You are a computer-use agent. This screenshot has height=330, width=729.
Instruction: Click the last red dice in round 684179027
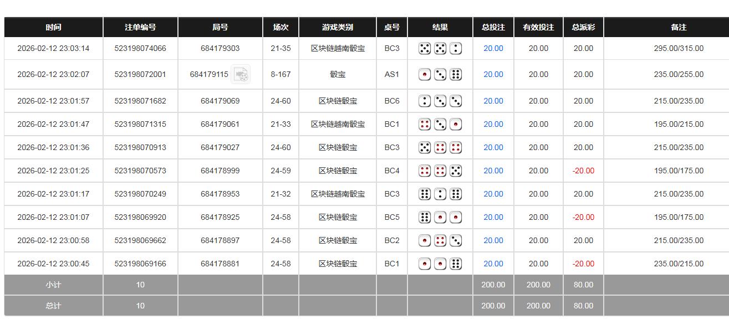456,147
